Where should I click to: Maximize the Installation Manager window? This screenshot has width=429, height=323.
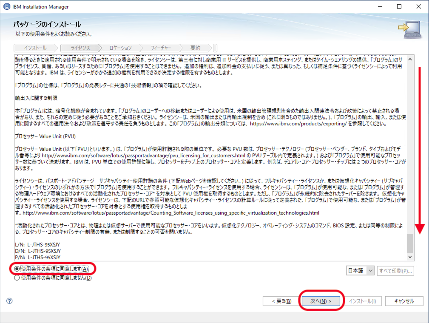click(399, 6)
